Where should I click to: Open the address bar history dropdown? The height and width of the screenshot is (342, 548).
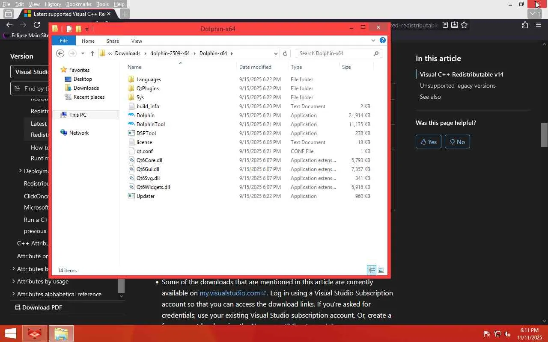pyautogui.click(x=276, y=53)
